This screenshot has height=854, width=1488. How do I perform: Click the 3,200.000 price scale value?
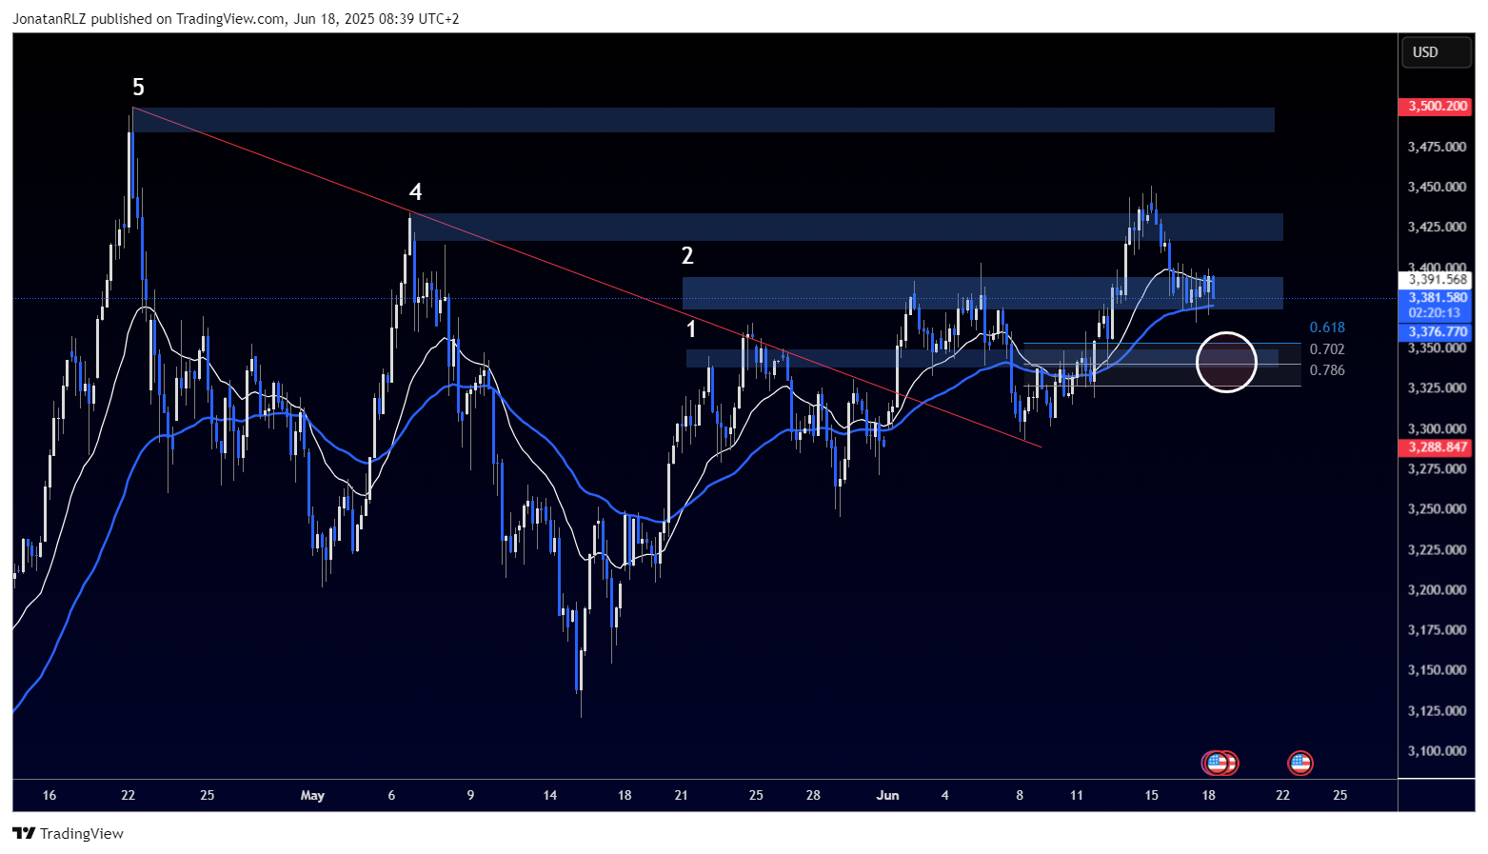tap(1437, 589)
